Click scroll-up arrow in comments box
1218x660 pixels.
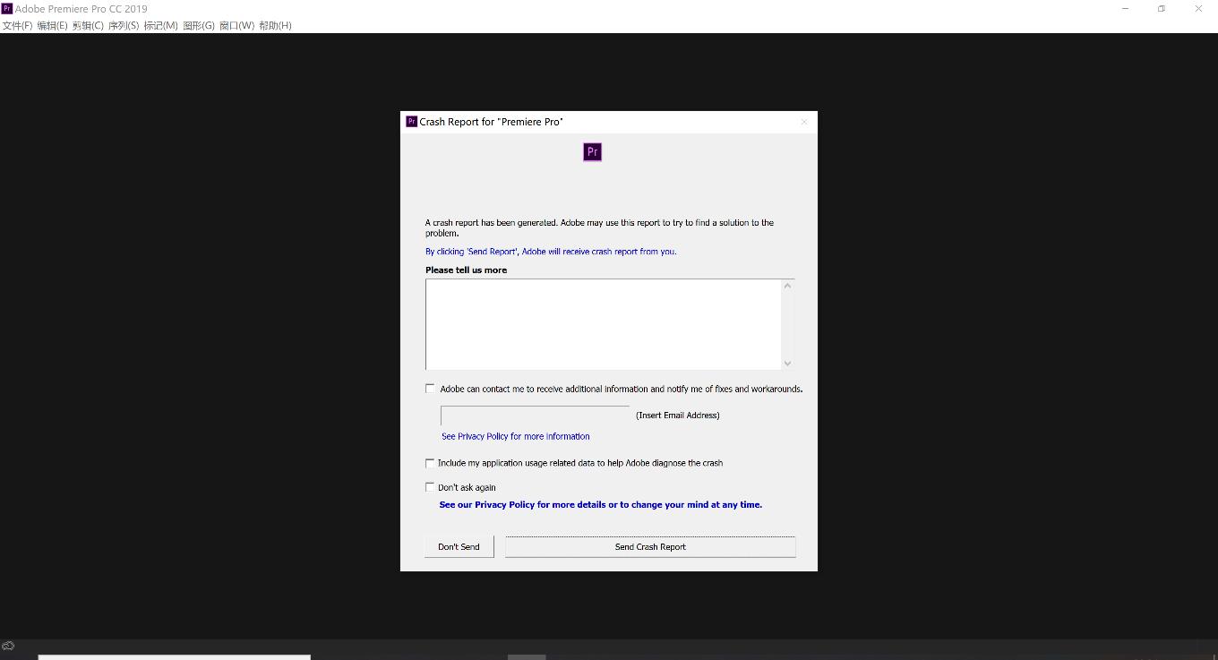pyautogui.click(x=787, y=287)
